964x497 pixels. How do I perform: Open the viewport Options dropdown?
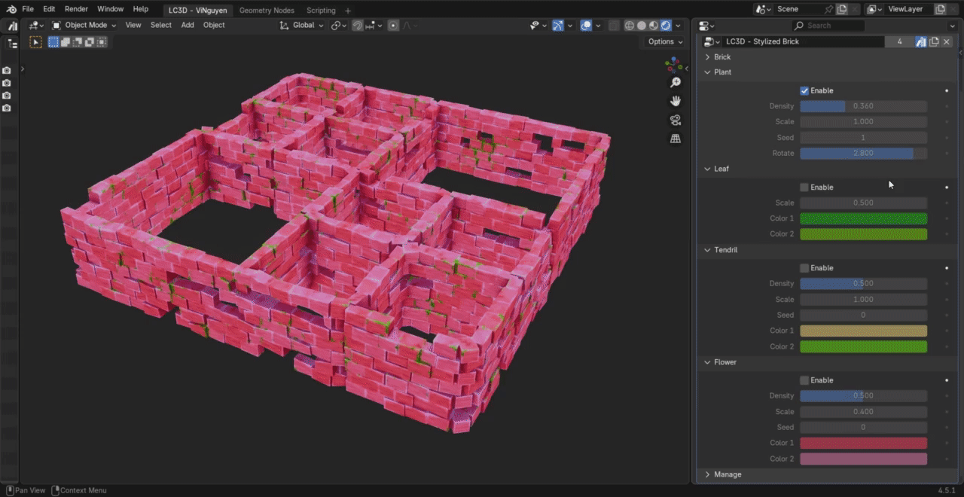(x=665, y=41)
